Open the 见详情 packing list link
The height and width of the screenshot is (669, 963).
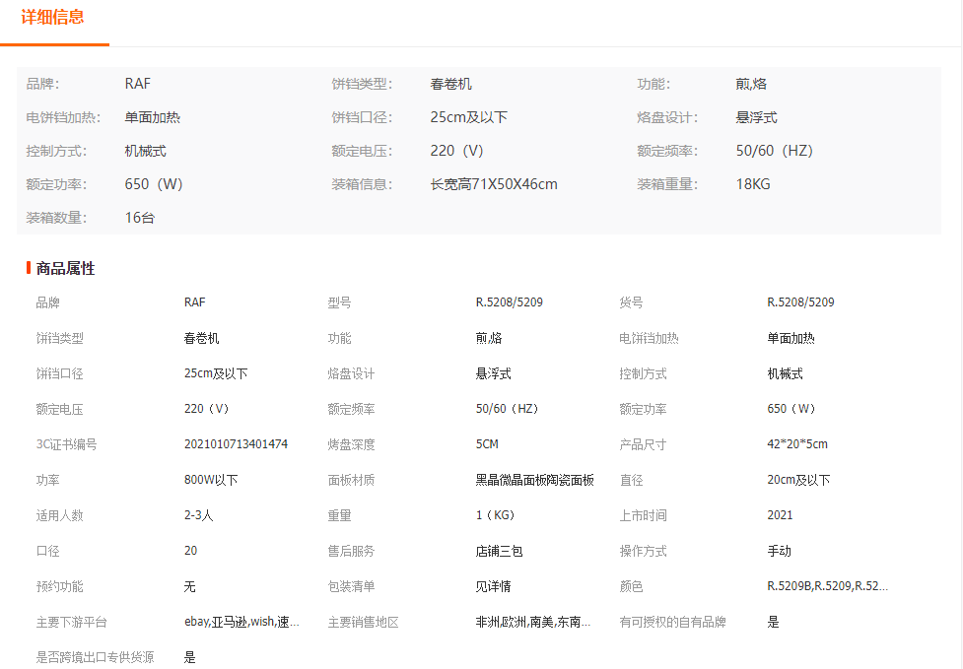[x=493, y=586]
